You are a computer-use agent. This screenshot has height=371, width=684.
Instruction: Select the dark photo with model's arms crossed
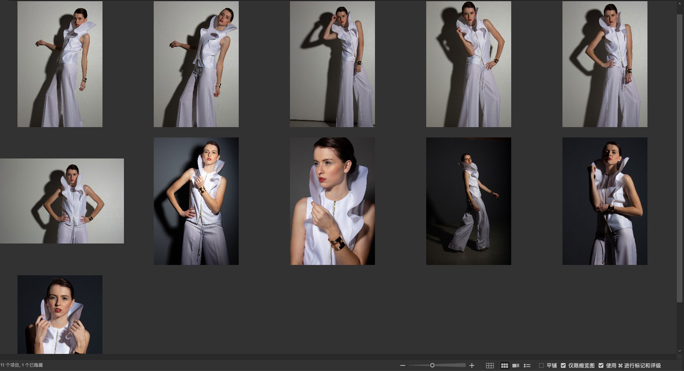[x=605, y=201]
